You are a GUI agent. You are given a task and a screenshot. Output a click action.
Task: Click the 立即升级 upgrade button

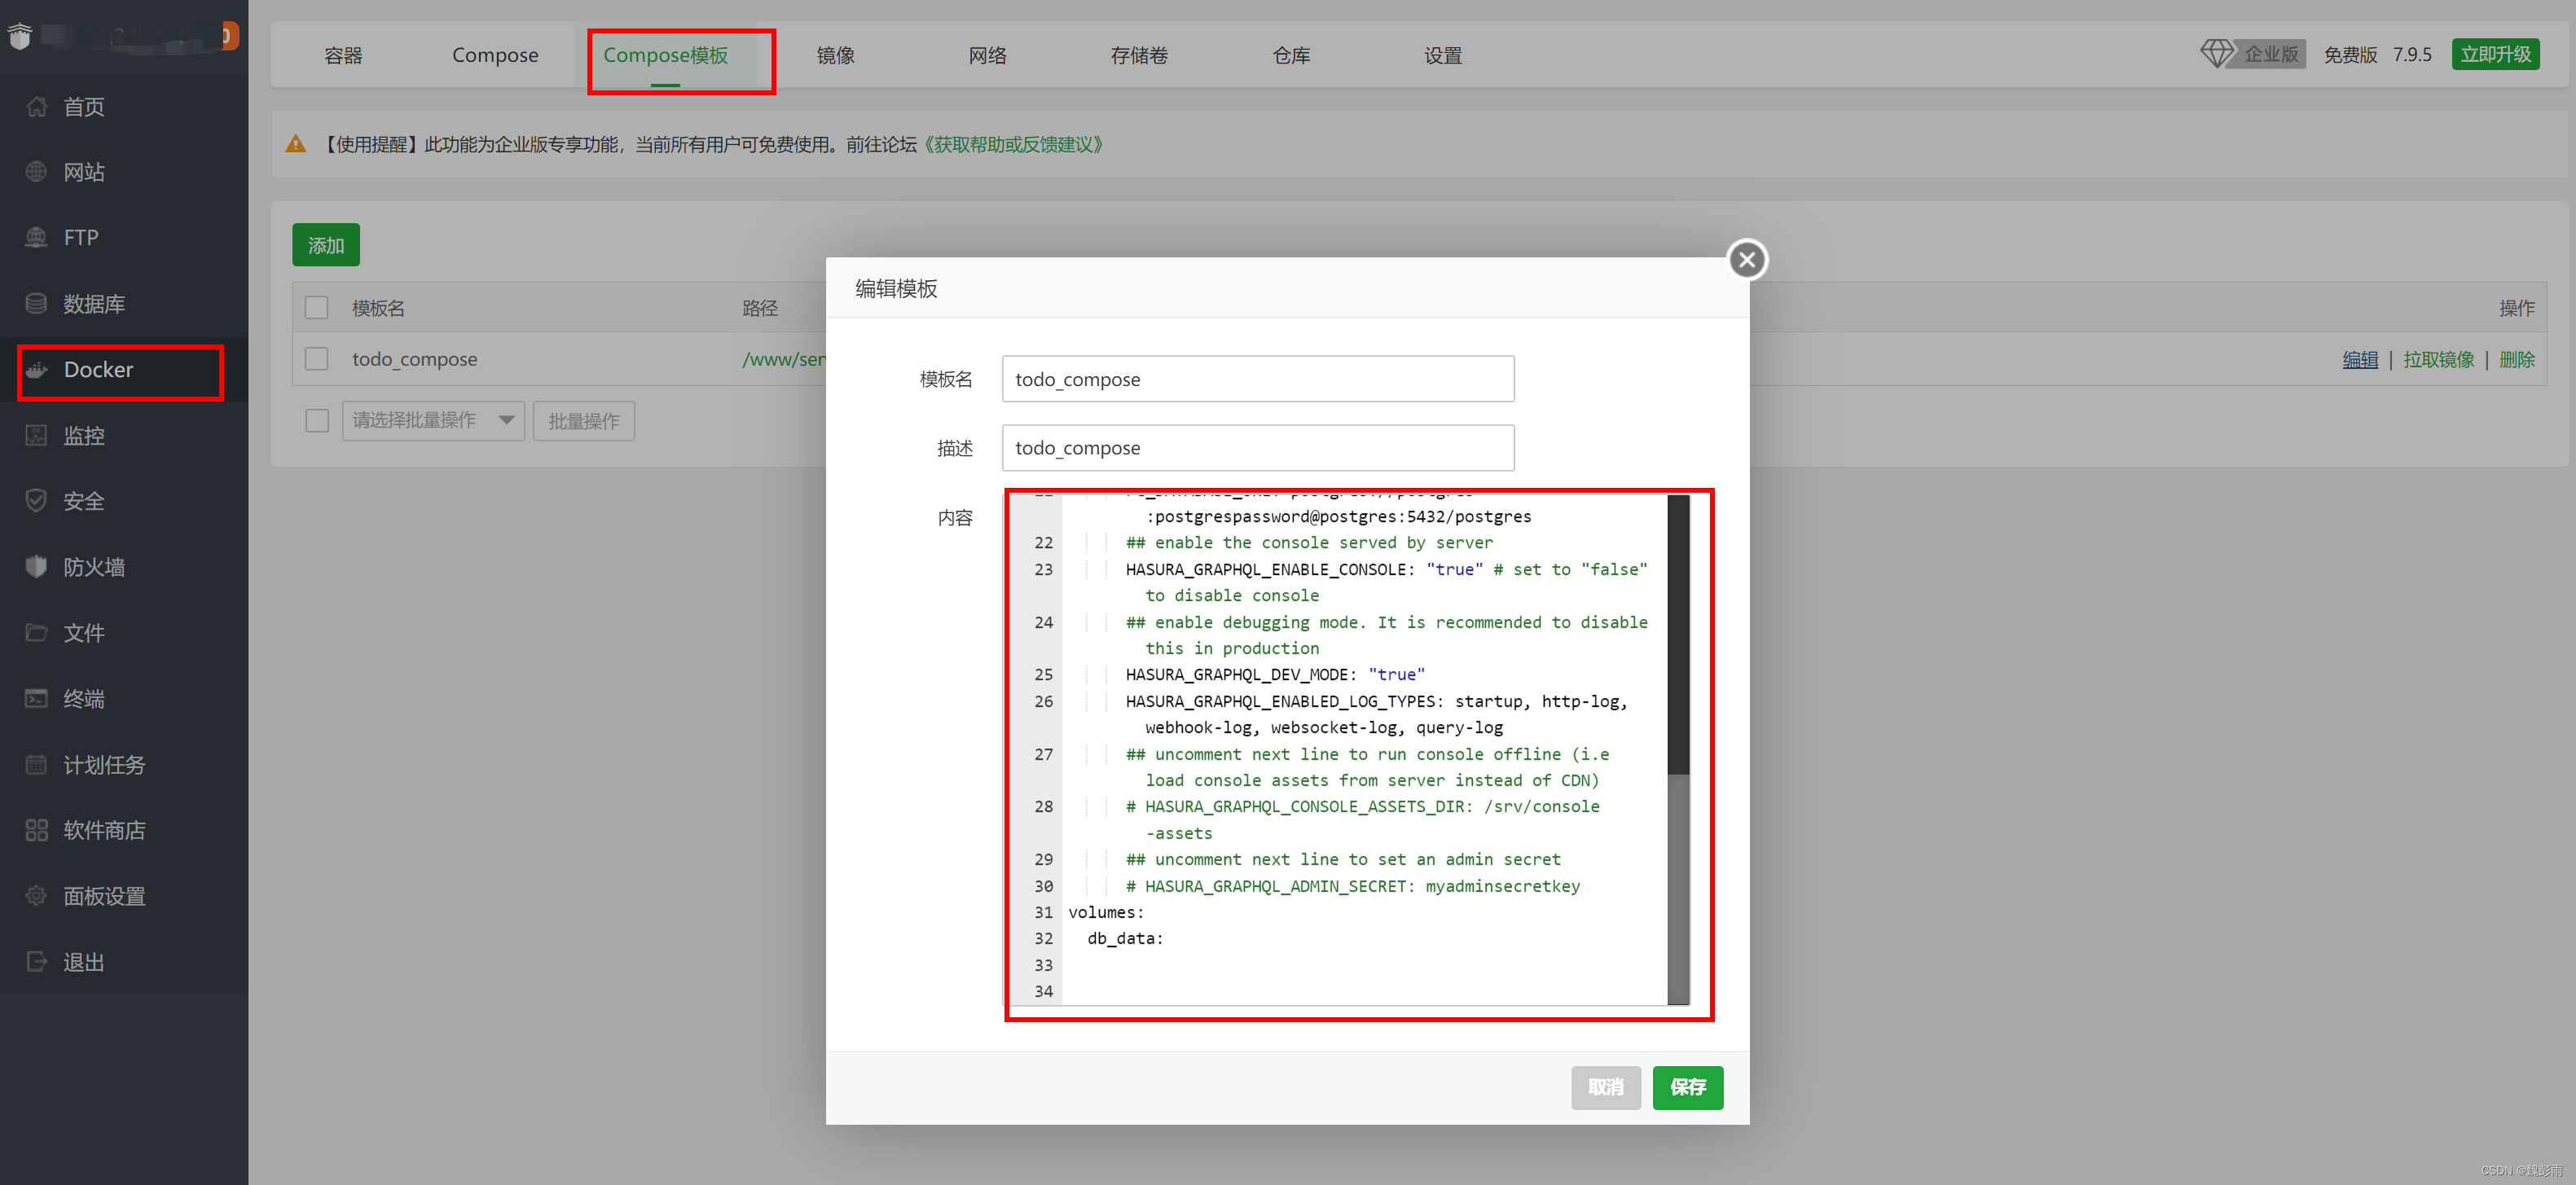point(2496,54)
